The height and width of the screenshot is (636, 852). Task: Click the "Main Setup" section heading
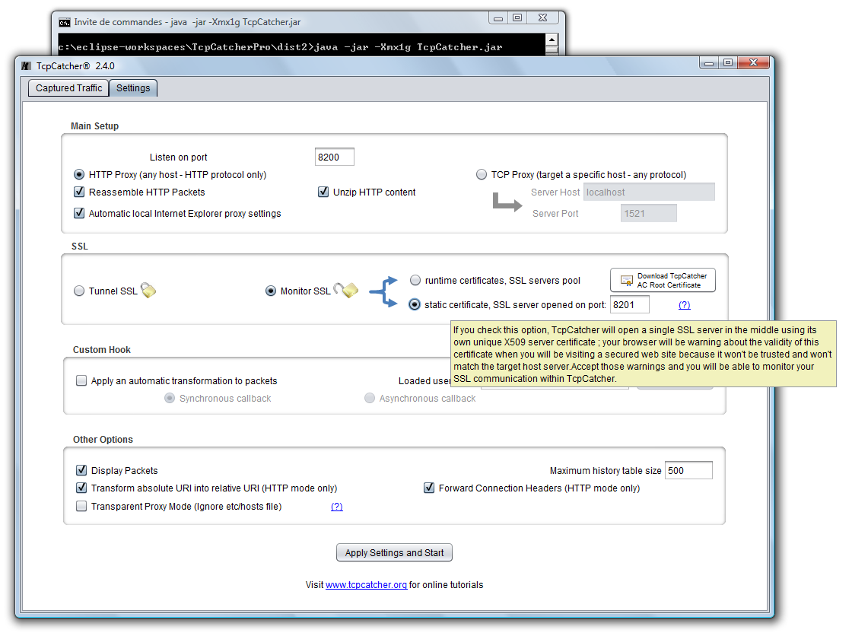[x=94, y=126]
